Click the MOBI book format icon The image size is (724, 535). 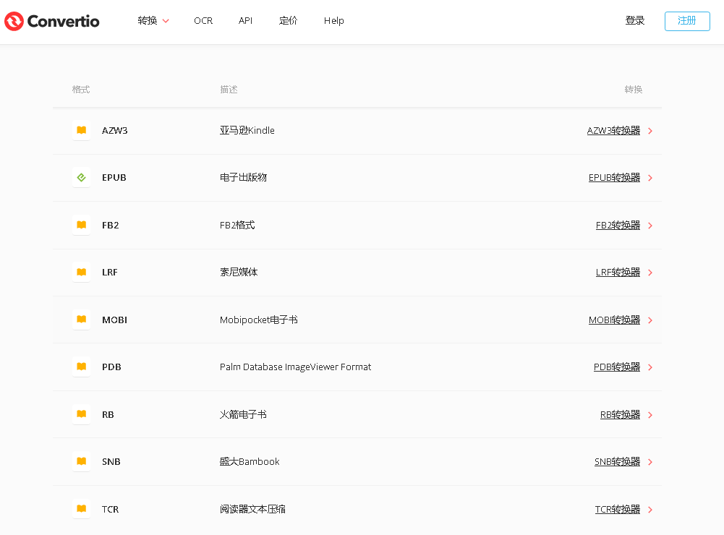point(82,320)
